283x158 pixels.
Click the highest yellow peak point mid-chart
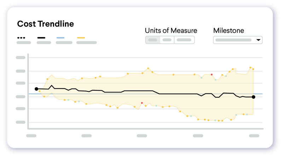[148, 68]
